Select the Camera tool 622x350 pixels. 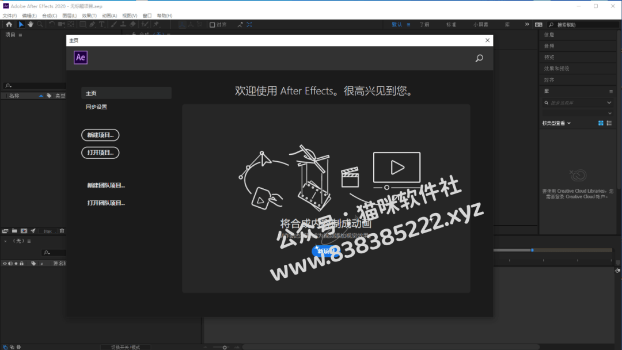click(61, 25)
